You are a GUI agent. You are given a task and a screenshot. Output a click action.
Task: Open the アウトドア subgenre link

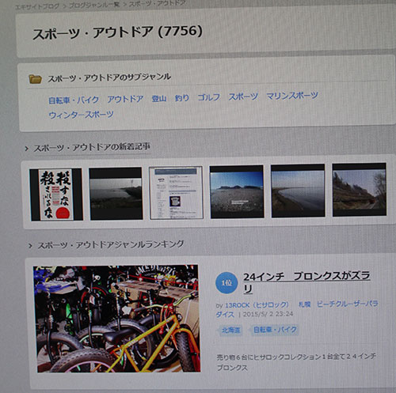(125, 99)
